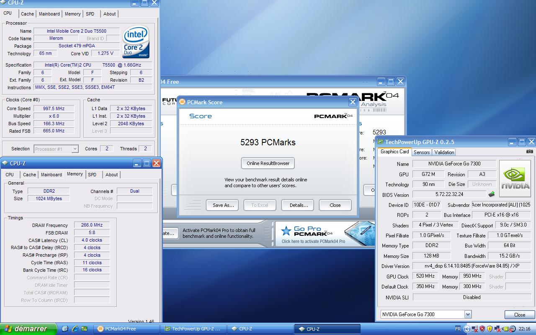Open NVIDIA GeForce Go 7300 GPU dropdown

tap(426, 314)
